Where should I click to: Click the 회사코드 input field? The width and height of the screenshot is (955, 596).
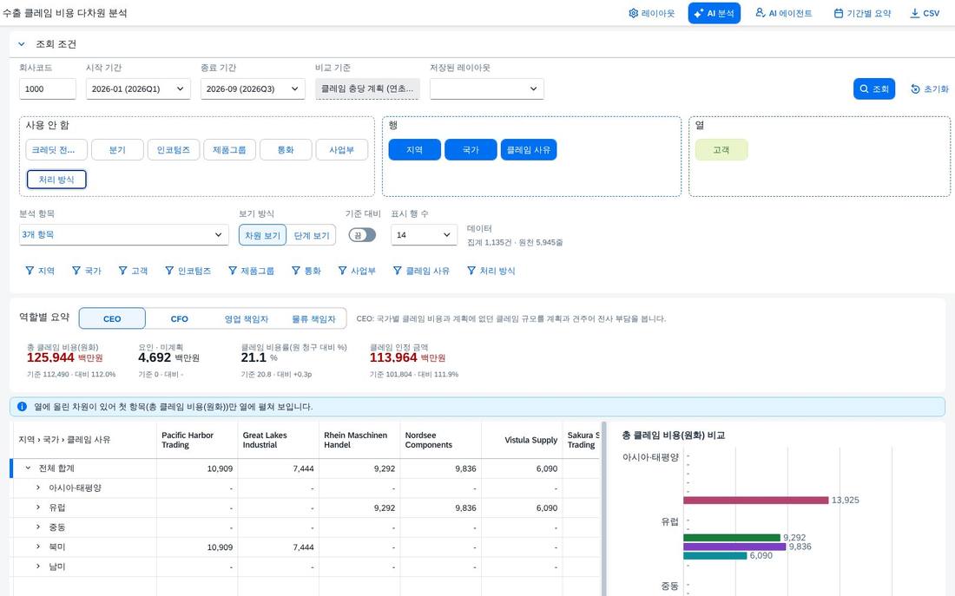[48, 88]
